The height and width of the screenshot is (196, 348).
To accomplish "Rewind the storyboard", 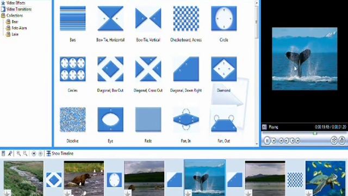I will click(x=34, y=154).
